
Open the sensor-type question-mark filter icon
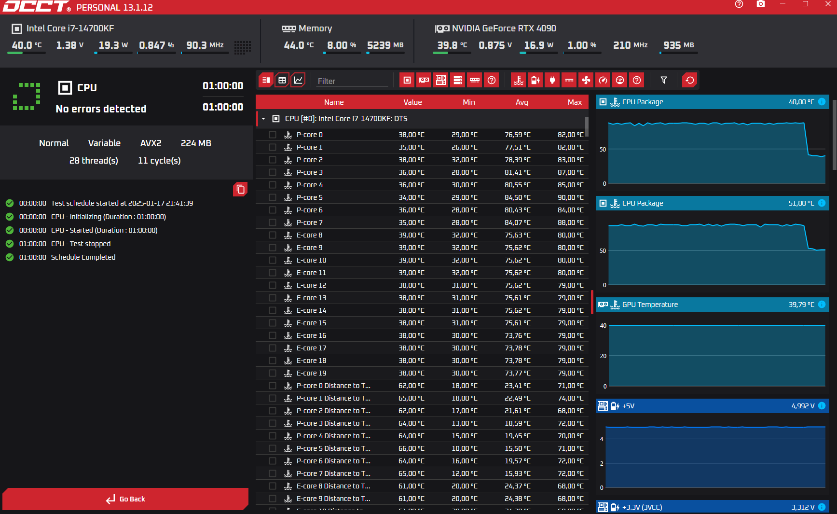click(637, 80)
